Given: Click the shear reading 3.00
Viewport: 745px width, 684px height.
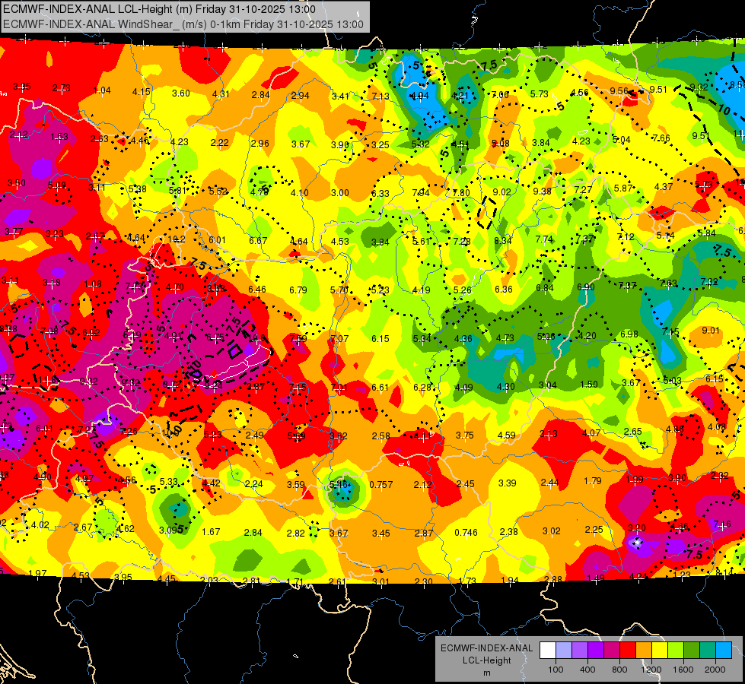Looking at the screenshot, I should click(x=340, y=193).
